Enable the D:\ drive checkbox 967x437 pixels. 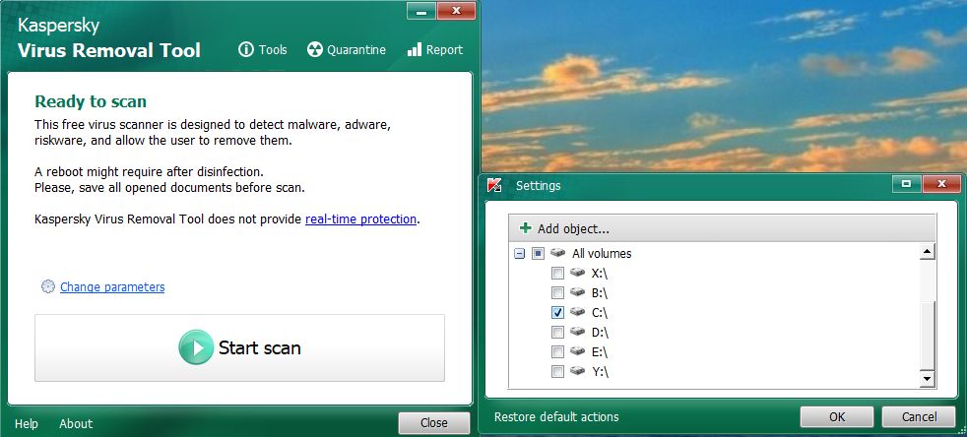coord(557,333)
